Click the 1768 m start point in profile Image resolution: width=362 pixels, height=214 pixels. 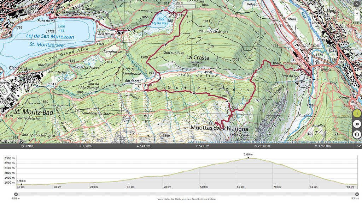click(21, 184)
